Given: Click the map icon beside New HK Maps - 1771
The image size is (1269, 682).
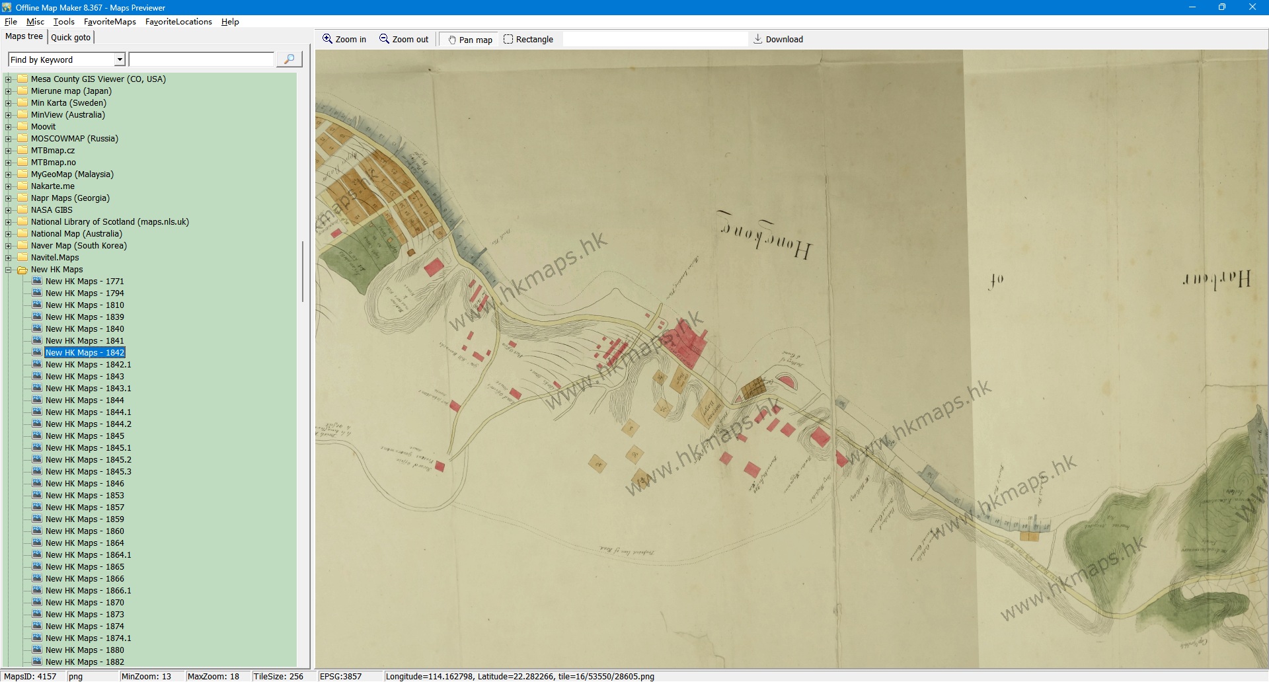Looking at the screenshot, I should tap(37, 281).
